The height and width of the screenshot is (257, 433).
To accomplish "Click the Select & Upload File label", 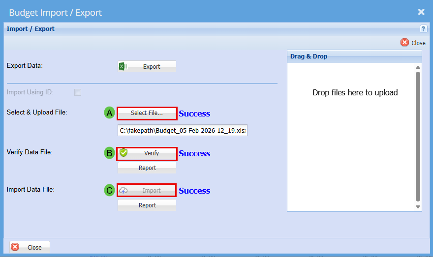I will click(x=37, y=112).
